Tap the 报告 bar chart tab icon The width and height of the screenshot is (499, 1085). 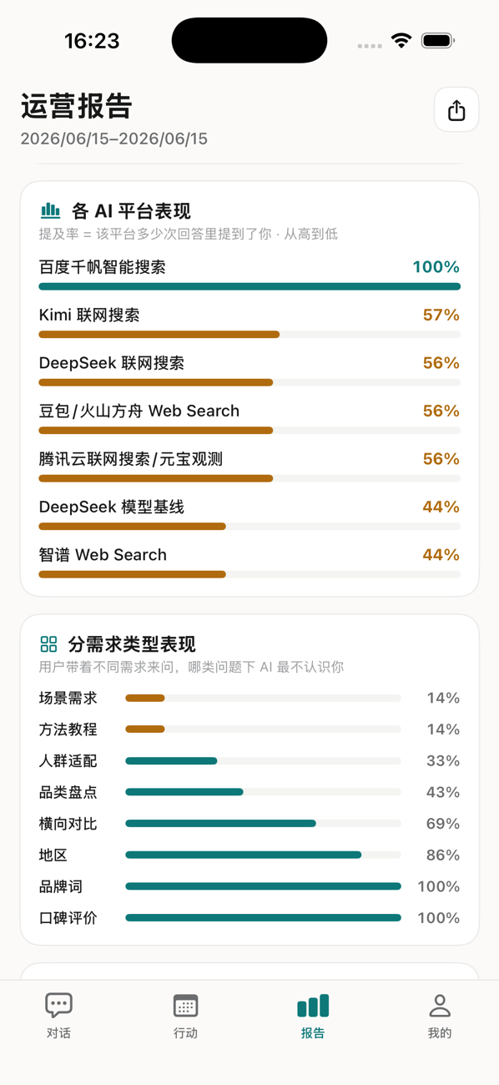click(x=313, y=1005)
